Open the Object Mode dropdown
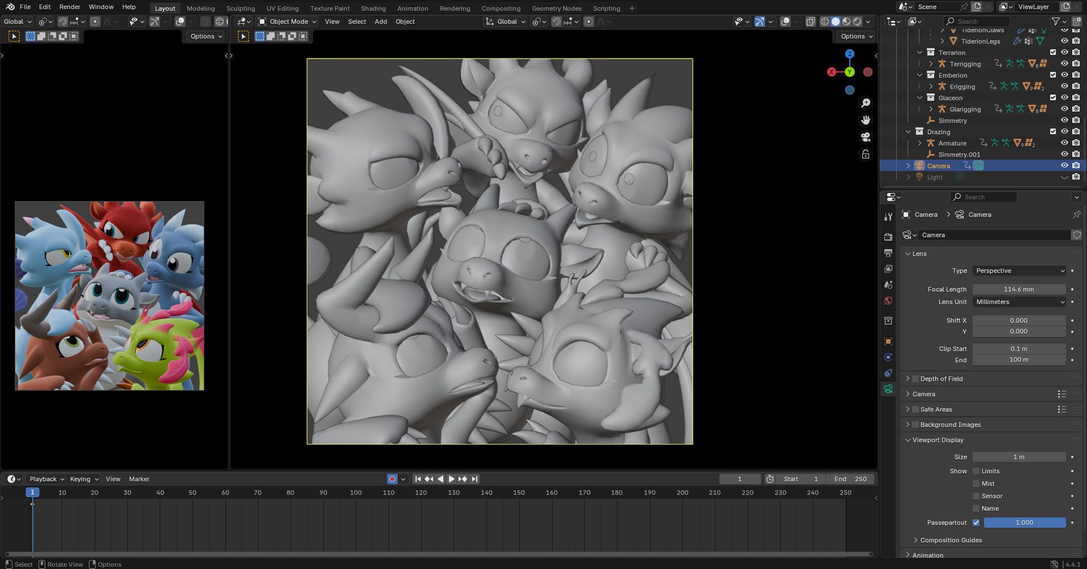 click(287, 22)
